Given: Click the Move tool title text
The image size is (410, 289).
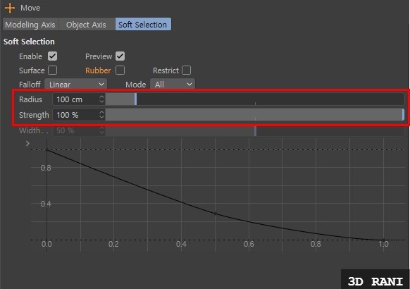Looking at the screenshot, I should coord(30,8).
